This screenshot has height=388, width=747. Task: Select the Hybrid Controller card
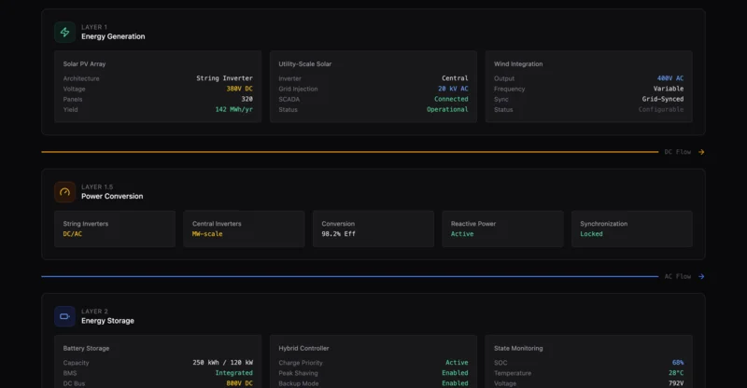[x=373, y=362]
